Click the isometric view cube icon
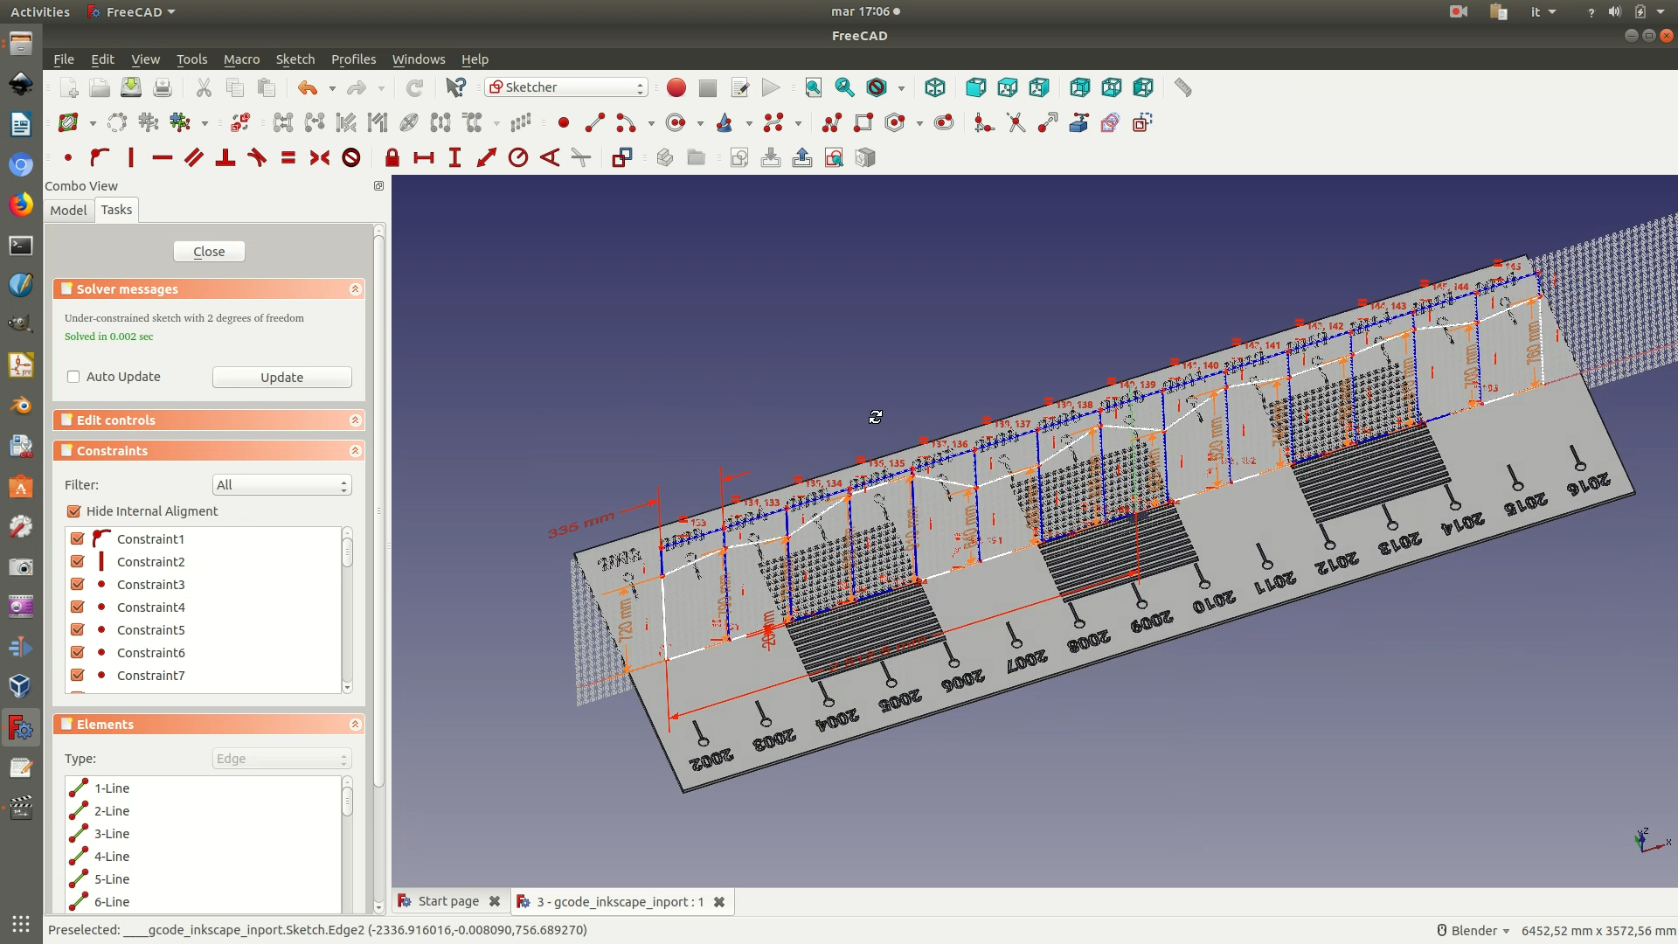The image size is (1678, 944). click(x=935, y=87)
